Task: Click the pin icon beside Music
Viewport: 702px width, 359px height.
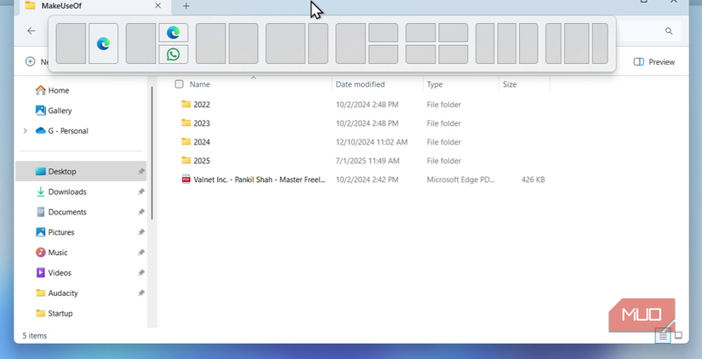Action: coord(141,253)
